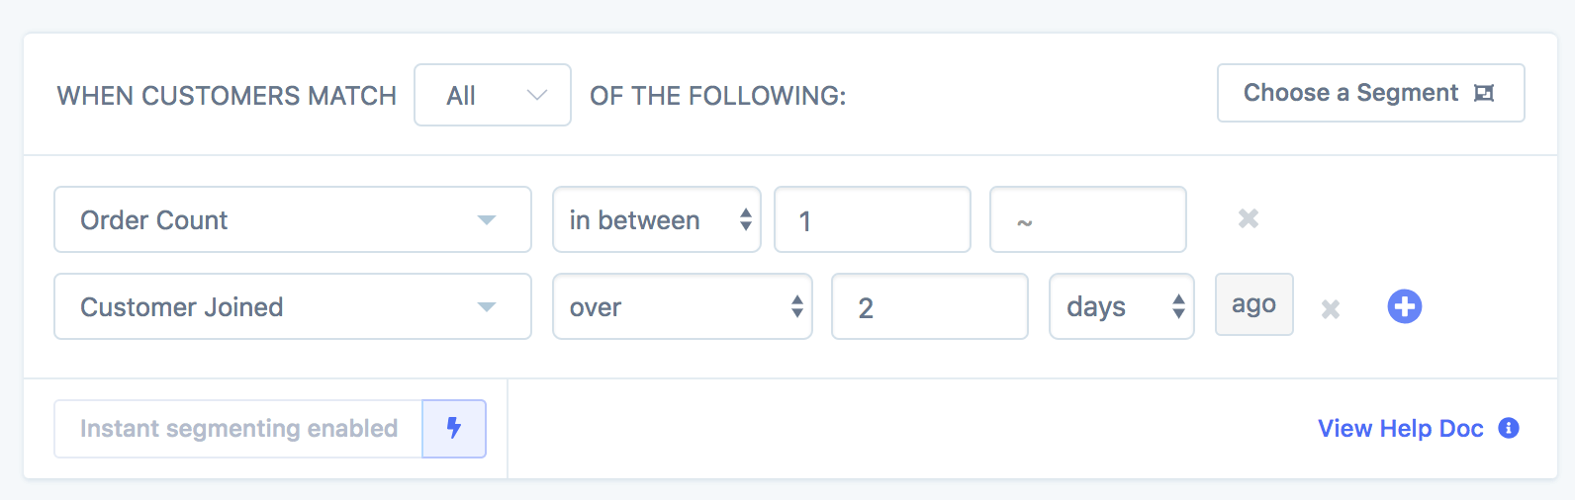
Task: Click chevron arrow in the All dropdown
Action: (x=537, y=95)
